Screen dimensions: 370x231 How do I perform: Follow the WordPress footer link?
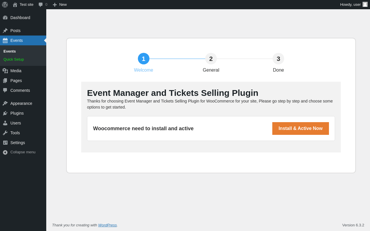click(x=107, y=225)
